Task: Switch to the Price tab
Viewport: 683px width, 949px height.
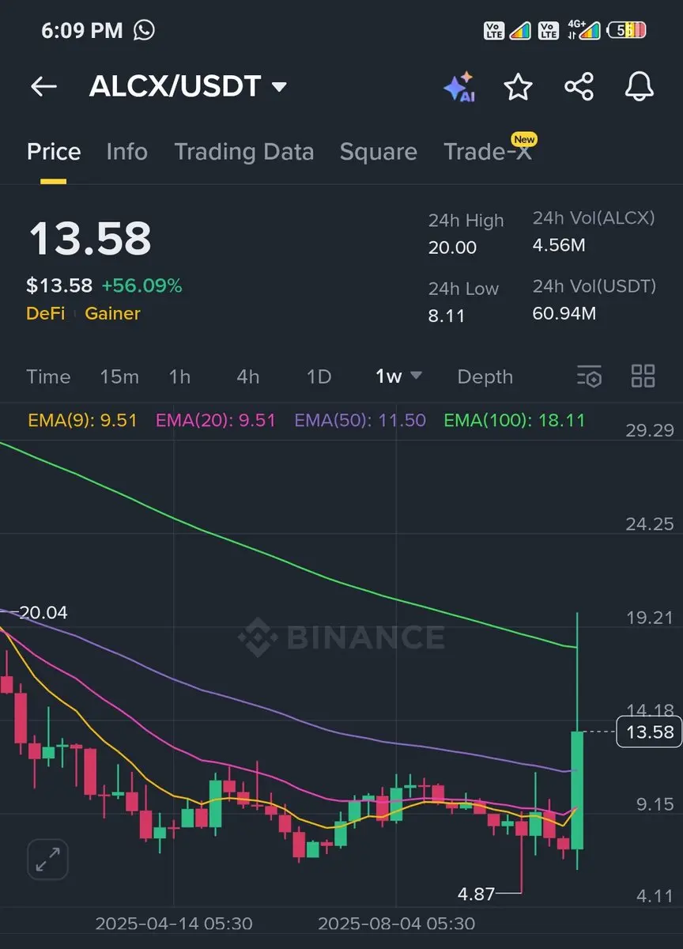Action: (54, 152)
